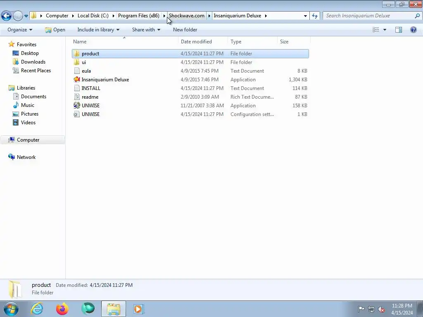Expand arrow after Computer breadcrumb

click(x=73, y=16)
